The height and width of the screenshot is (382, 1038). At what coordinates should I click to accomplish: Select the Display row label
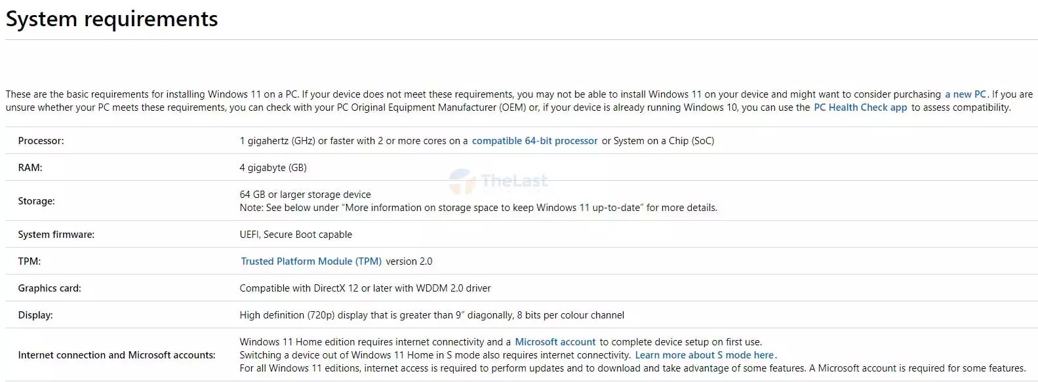35,315
